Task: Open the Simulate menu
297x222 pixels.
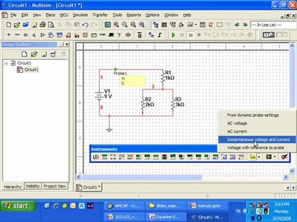Action: click(80, 15)
